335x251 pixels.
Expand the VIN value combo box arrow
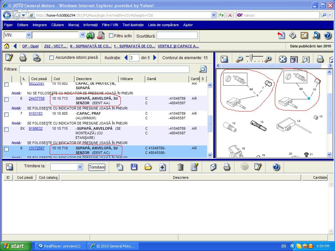(82, 35)
